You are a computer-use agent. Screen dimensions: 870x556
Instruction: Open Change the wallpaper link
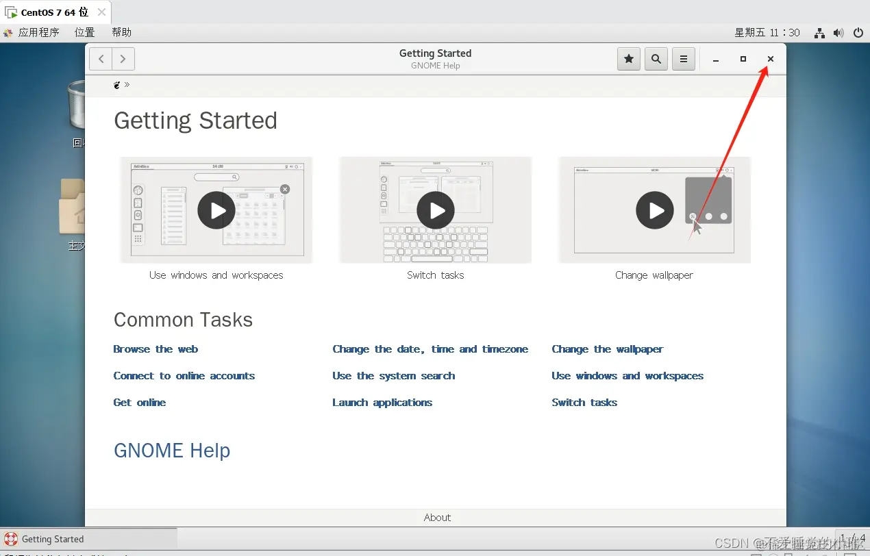click(608, 349)
